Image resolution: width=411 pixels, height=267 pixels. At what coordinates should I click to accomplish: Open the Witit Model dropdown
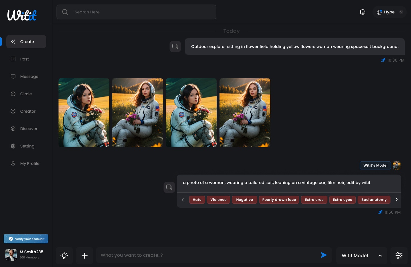(x=362, y=255)
